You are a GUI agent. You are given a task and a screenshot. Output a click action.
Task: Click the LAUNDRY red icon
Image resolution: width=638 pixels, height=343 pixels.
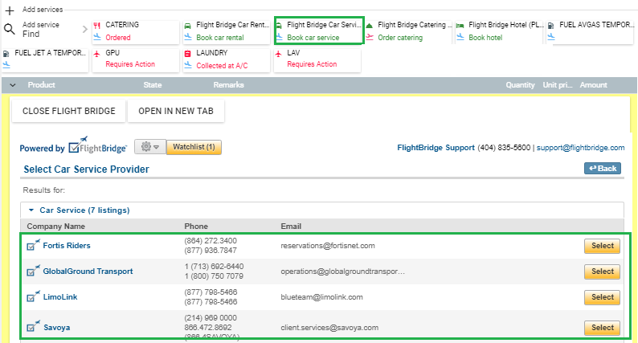coord(187,54)
